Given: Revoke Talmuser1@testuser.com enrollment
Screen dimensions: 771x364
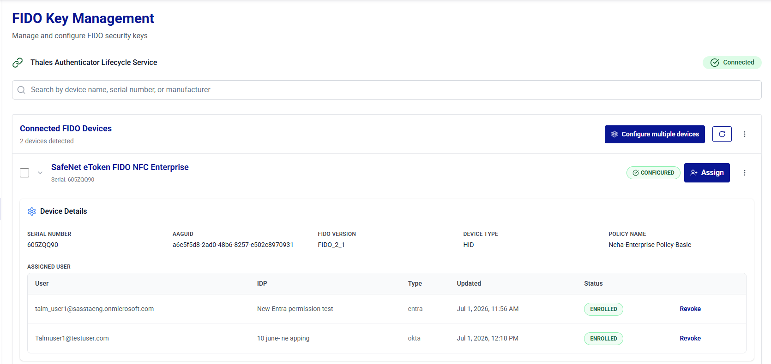Looking at the screenshot, I should (x=690, y=338).
